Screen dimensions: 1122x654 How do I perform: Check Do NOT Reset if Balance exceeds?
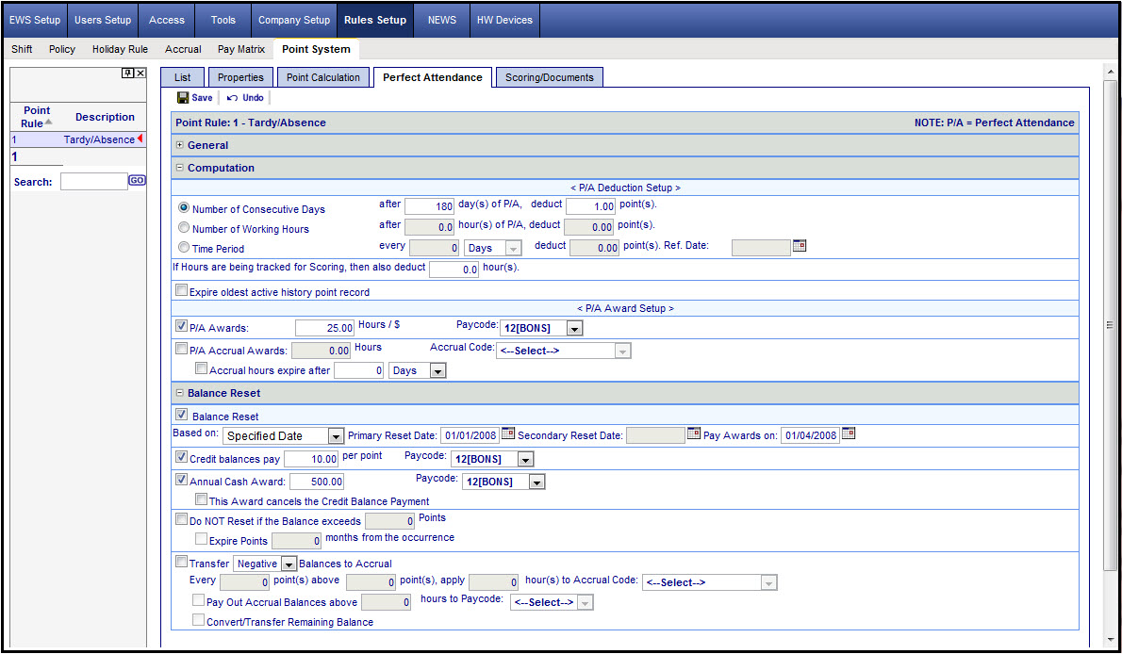[x=182, y=519]
